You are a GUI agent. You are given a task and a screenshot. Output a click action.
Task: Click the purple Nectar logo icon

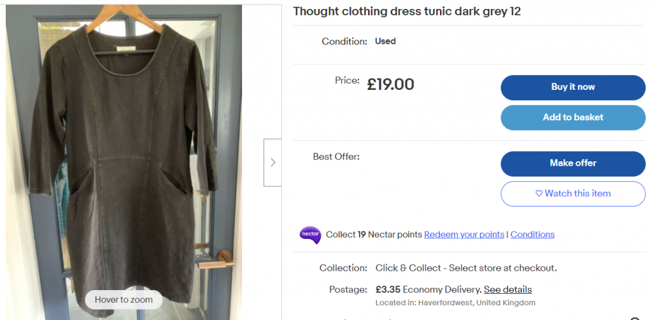click(310, 235)
